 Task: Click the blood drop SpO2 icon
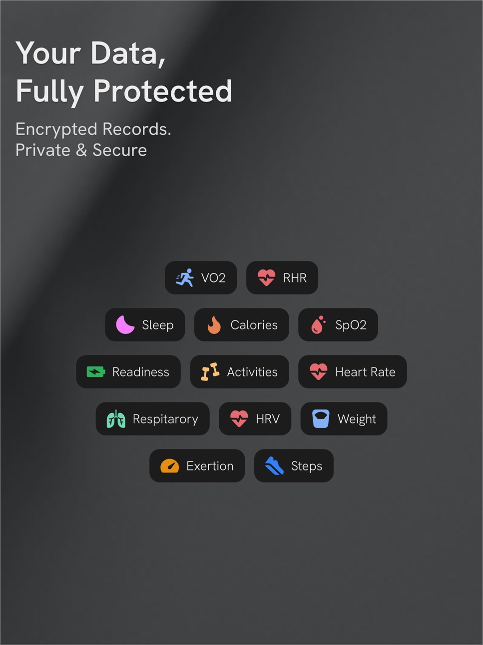(318, 324)
